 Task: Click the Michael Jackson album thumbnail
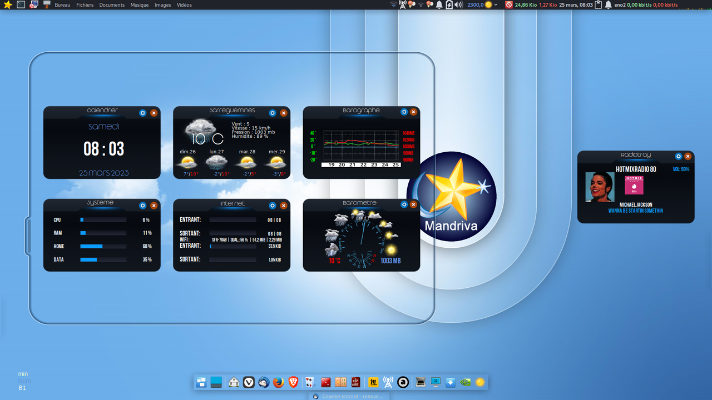click(600, 187)
